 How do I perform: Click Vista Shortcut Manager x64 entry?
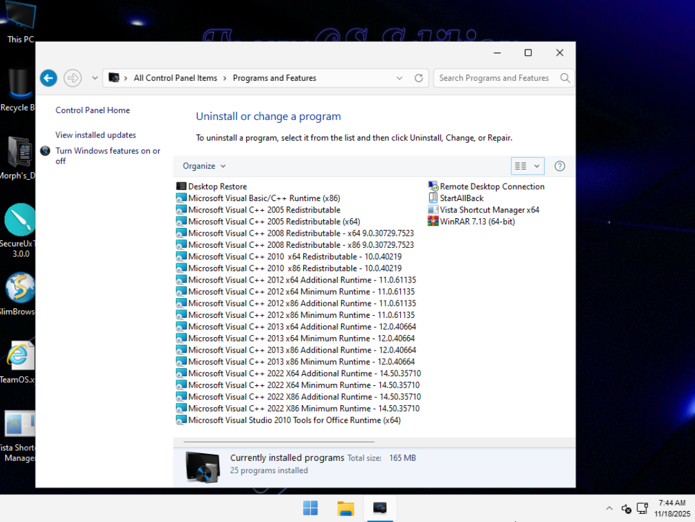[489, 210]
